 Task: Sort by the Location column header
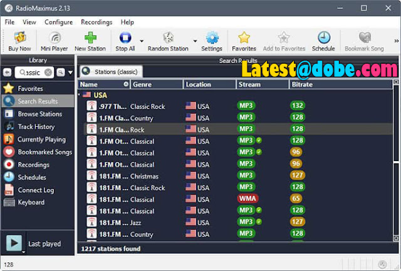point(210,84)
